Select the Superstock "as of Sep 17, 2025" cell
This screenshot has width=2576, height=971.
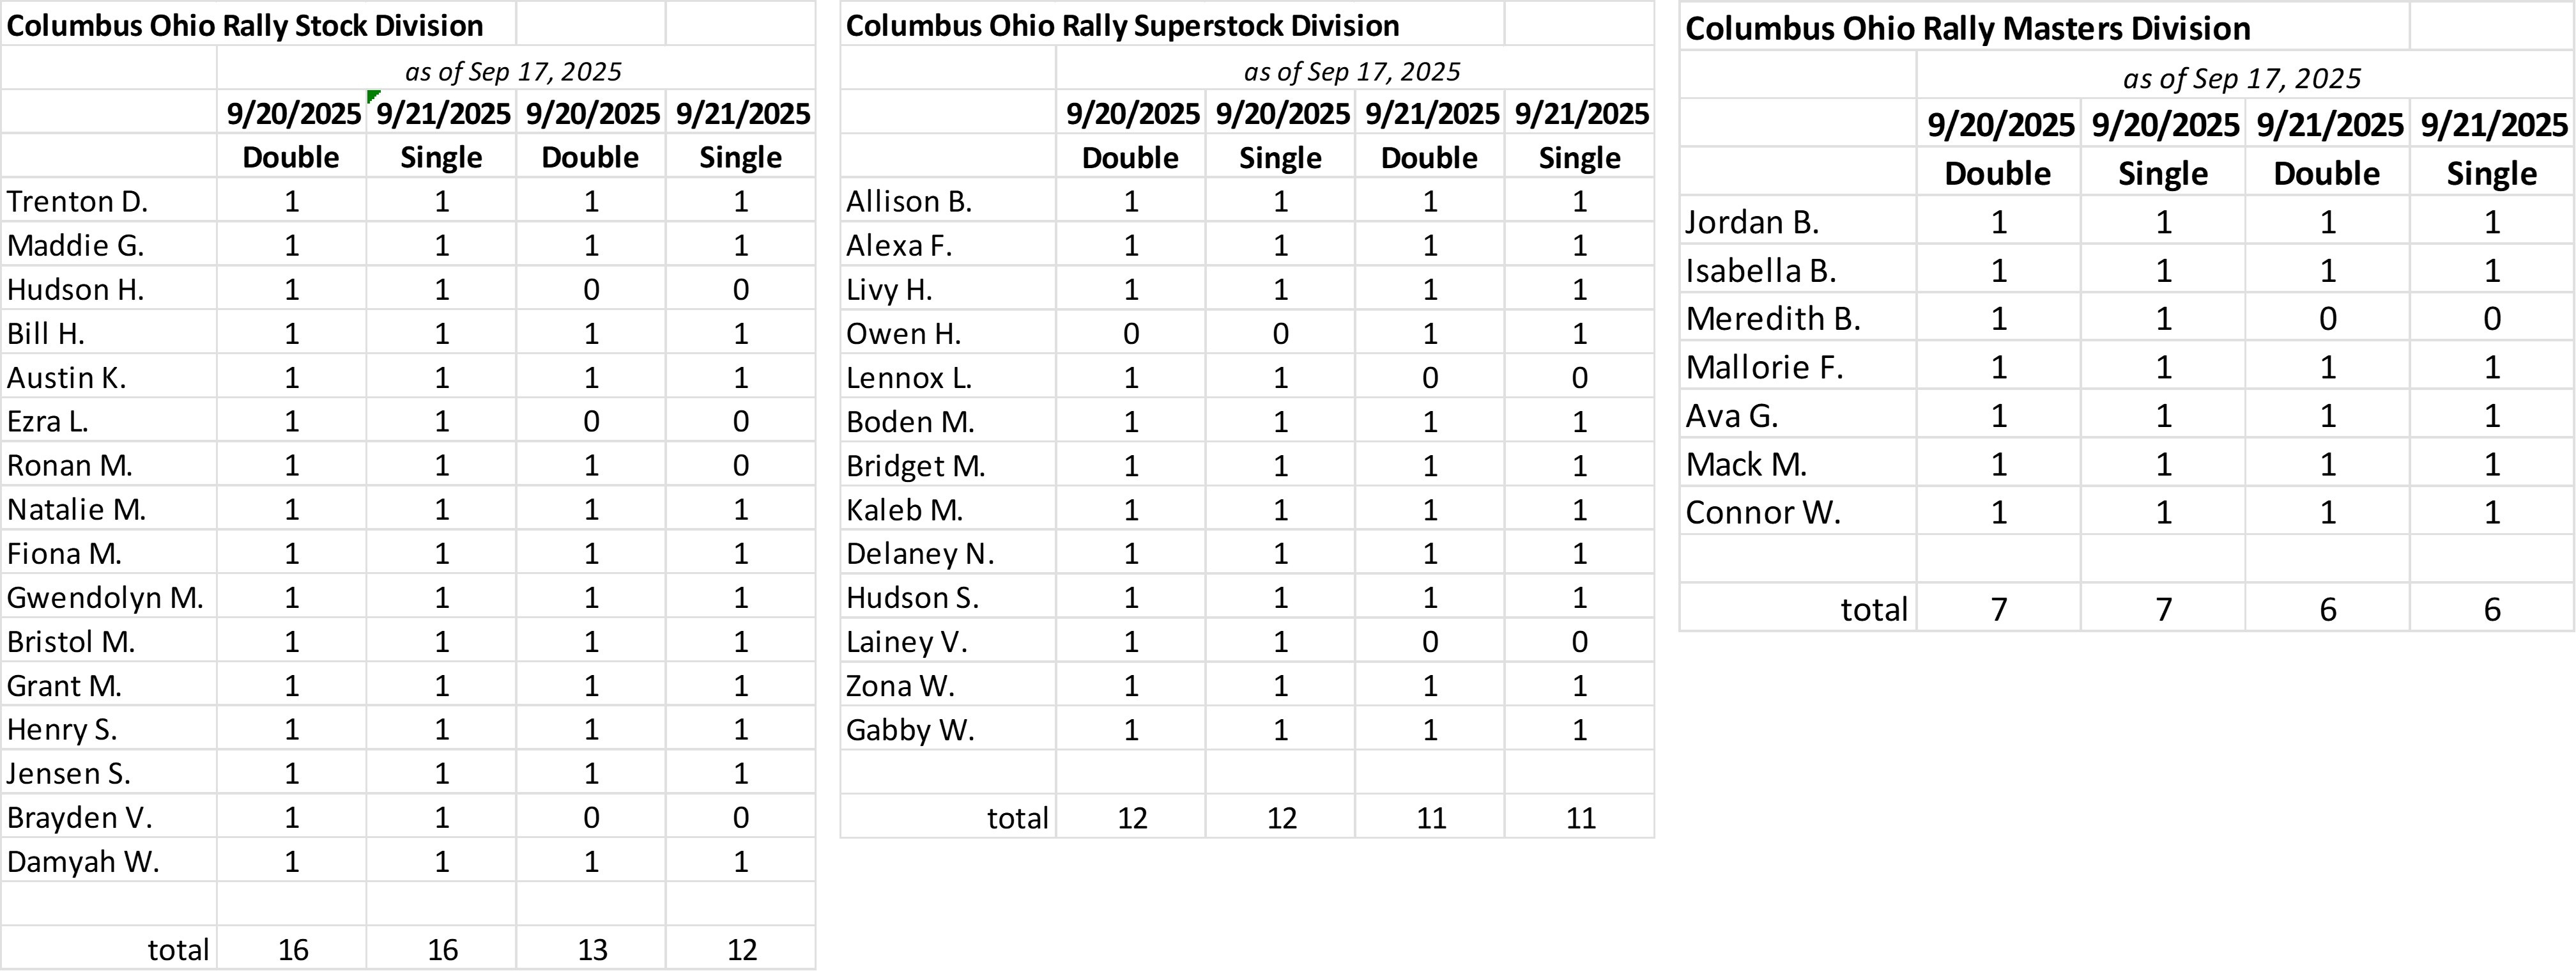pyautogui.click(x=1351, y=71)
